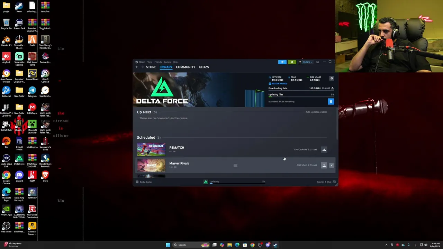Remove Marvel Rivals from scheduled list
The image size is (443, 249).
[332, 165]
